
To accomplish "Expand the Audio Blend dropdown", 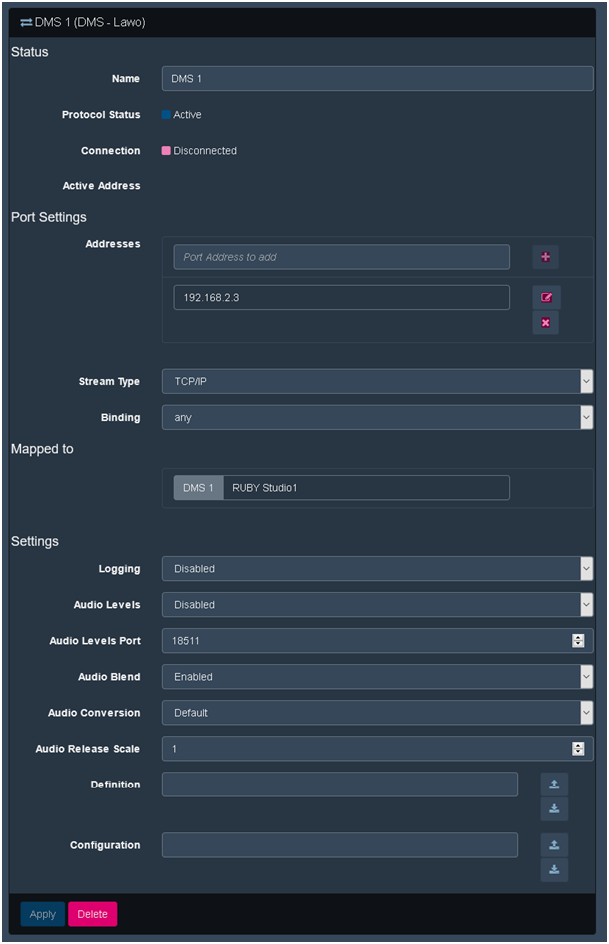I will point(377,677).
